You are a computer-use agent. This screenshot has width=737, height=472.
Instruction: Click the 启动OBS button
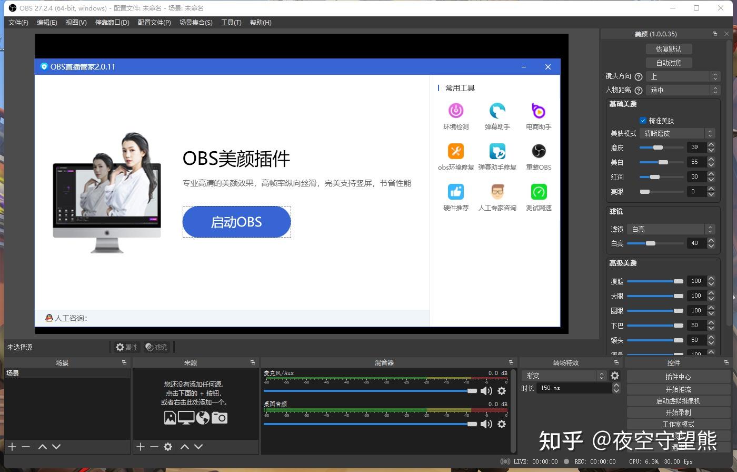[236, 222]
